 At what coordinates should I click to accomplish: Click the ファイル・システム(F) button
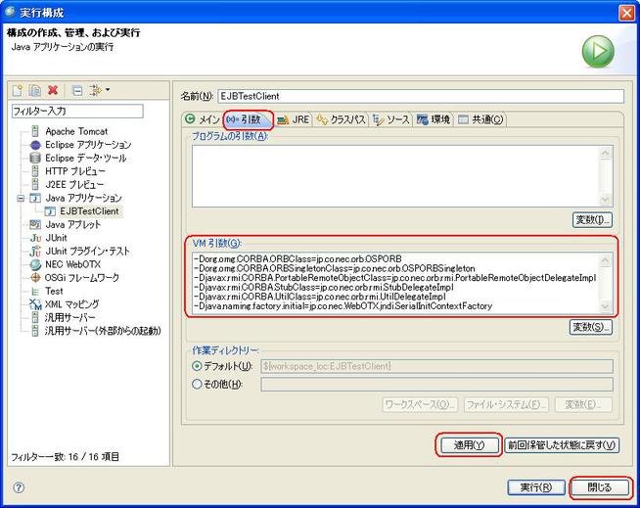pos(506,404)
